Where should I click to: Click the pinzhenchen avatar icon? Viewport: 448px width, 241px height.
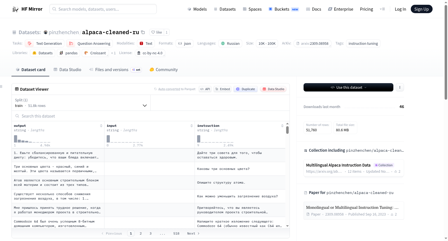click(x=46, y=32)
